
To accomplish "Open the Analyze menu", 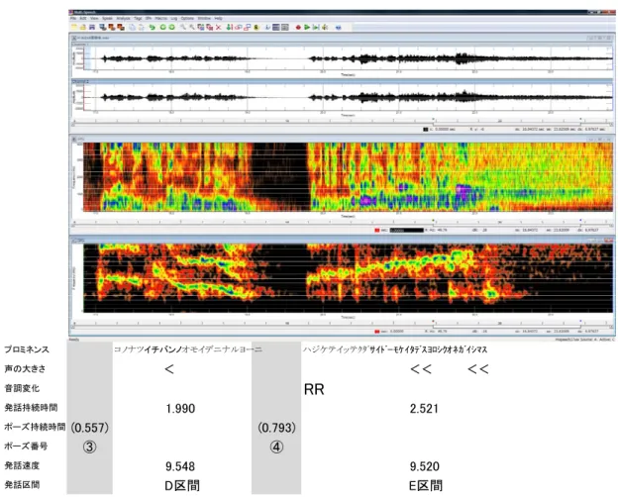I will coord(123,18).
